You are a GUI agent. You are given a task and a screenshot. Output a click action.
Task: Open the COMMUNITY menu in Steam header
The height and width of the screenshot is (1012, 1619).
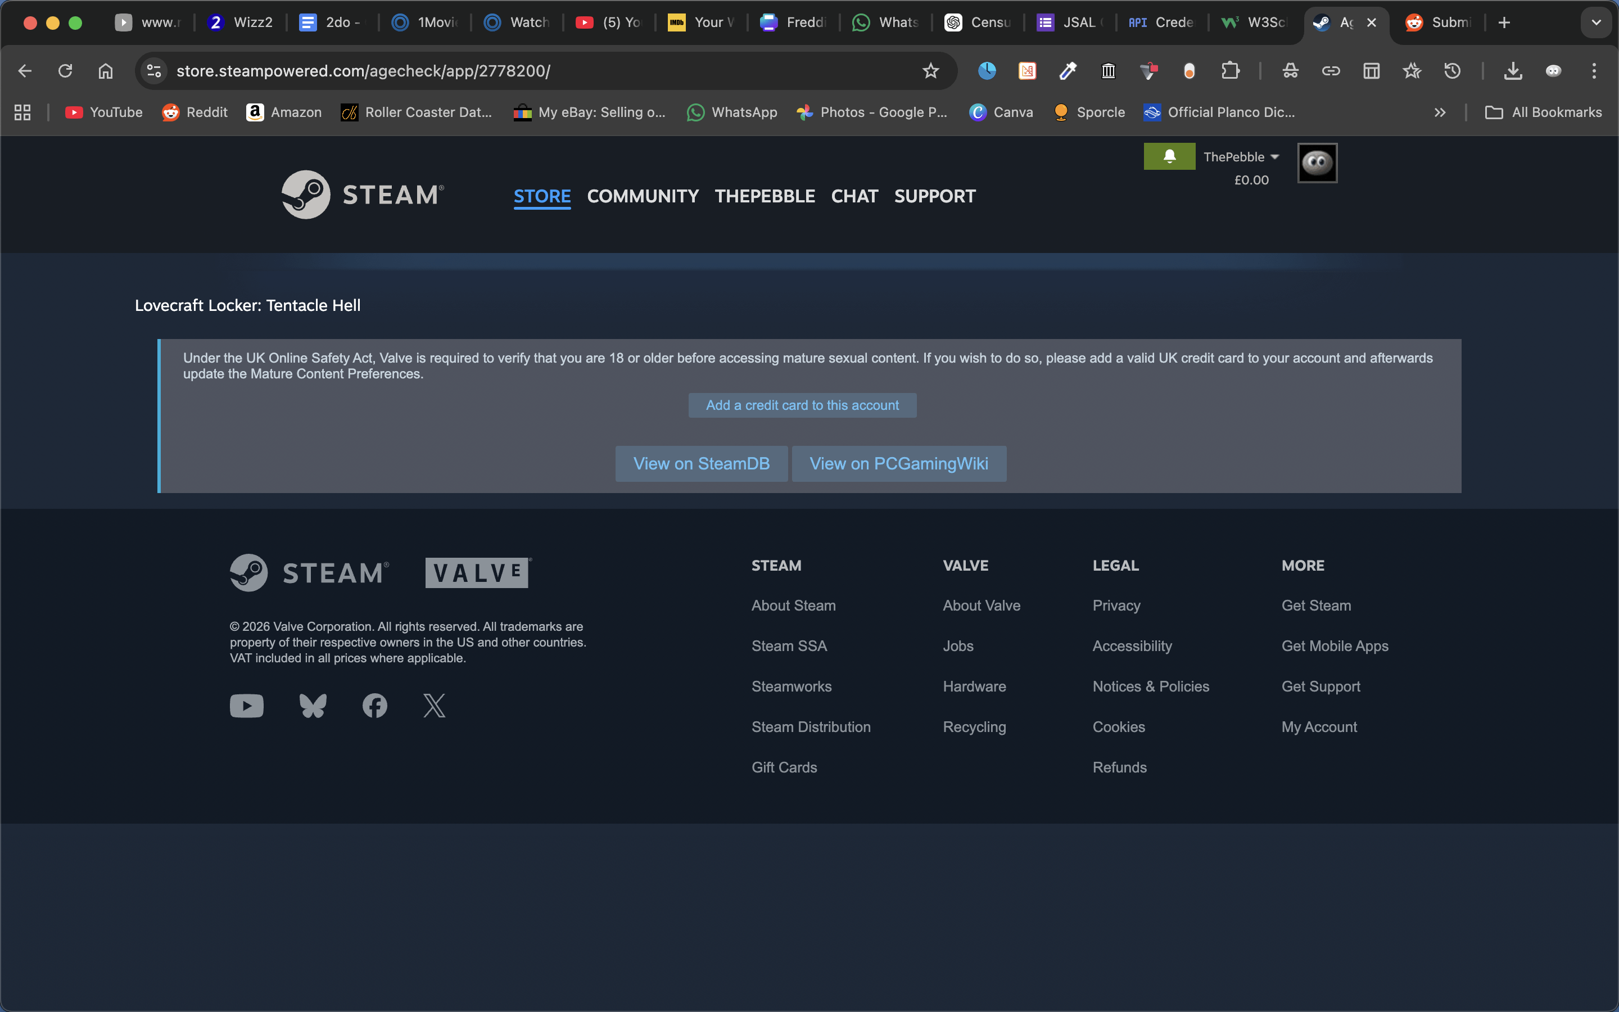click(642, 196)
